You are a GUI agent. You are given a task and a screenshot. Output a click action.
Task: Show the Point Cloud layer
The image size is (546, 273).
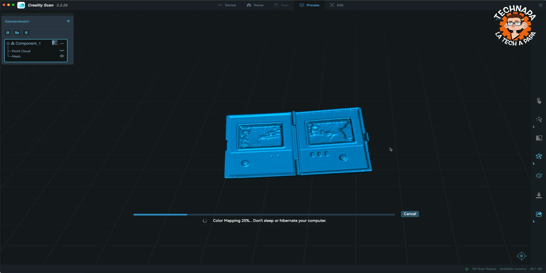tap(62, 51)
